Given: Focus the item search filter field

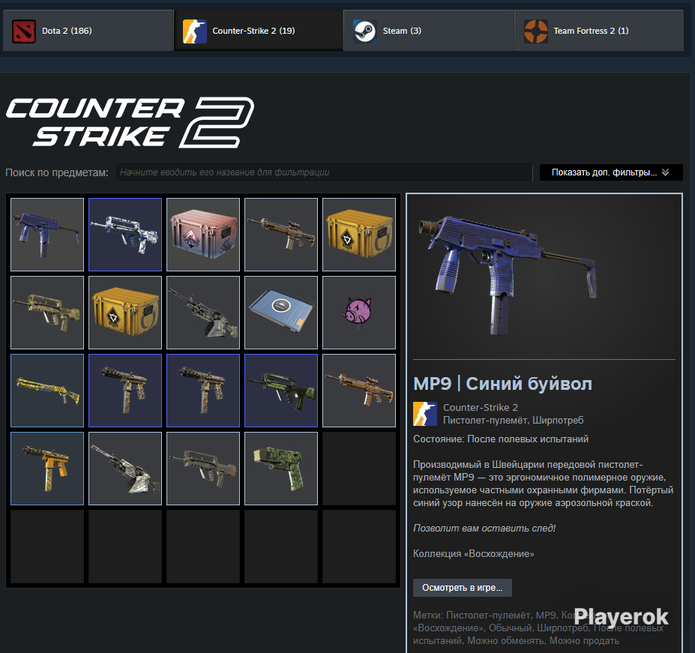Looking at the screenshot, I should (324, 172).
